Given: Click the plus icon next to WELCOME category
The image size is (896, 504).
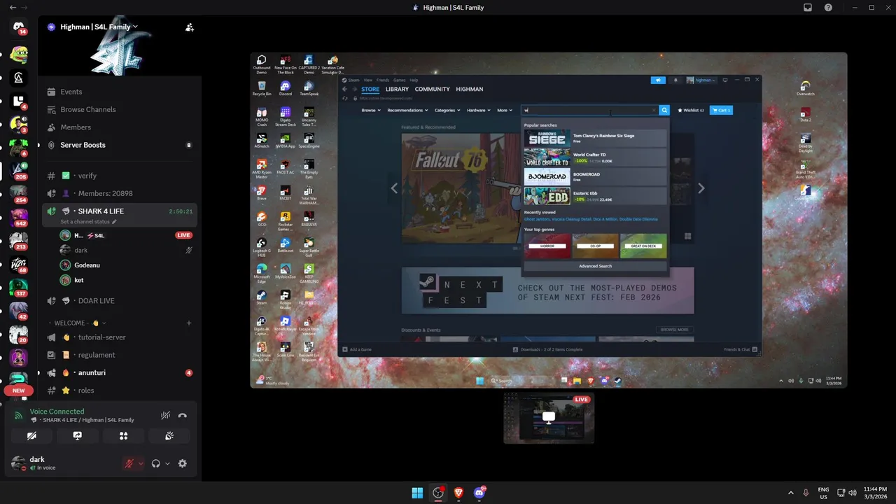Looking at the screenshot, I should tap(189, 323).
